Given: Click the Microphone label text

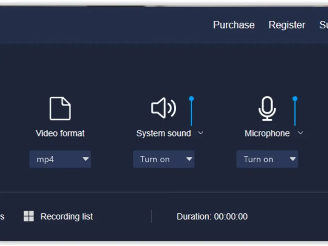Looking at the screenshot, I should [267, 133].
